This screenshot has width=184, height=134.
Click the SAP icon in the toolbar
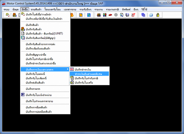[x=134, y=15]
